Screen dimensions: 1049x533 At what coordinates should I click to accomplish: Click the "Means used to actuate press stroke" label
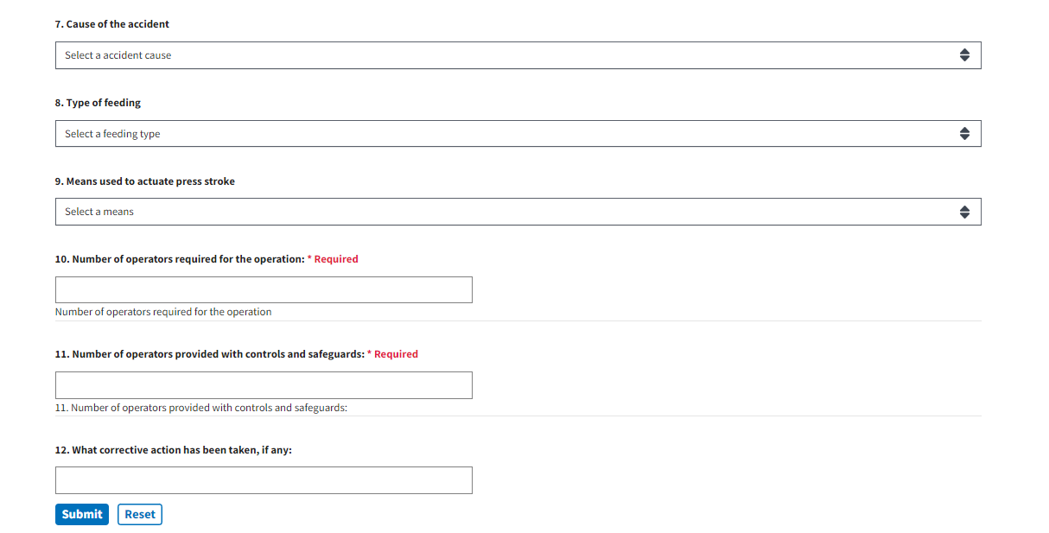tap(145, 181)
